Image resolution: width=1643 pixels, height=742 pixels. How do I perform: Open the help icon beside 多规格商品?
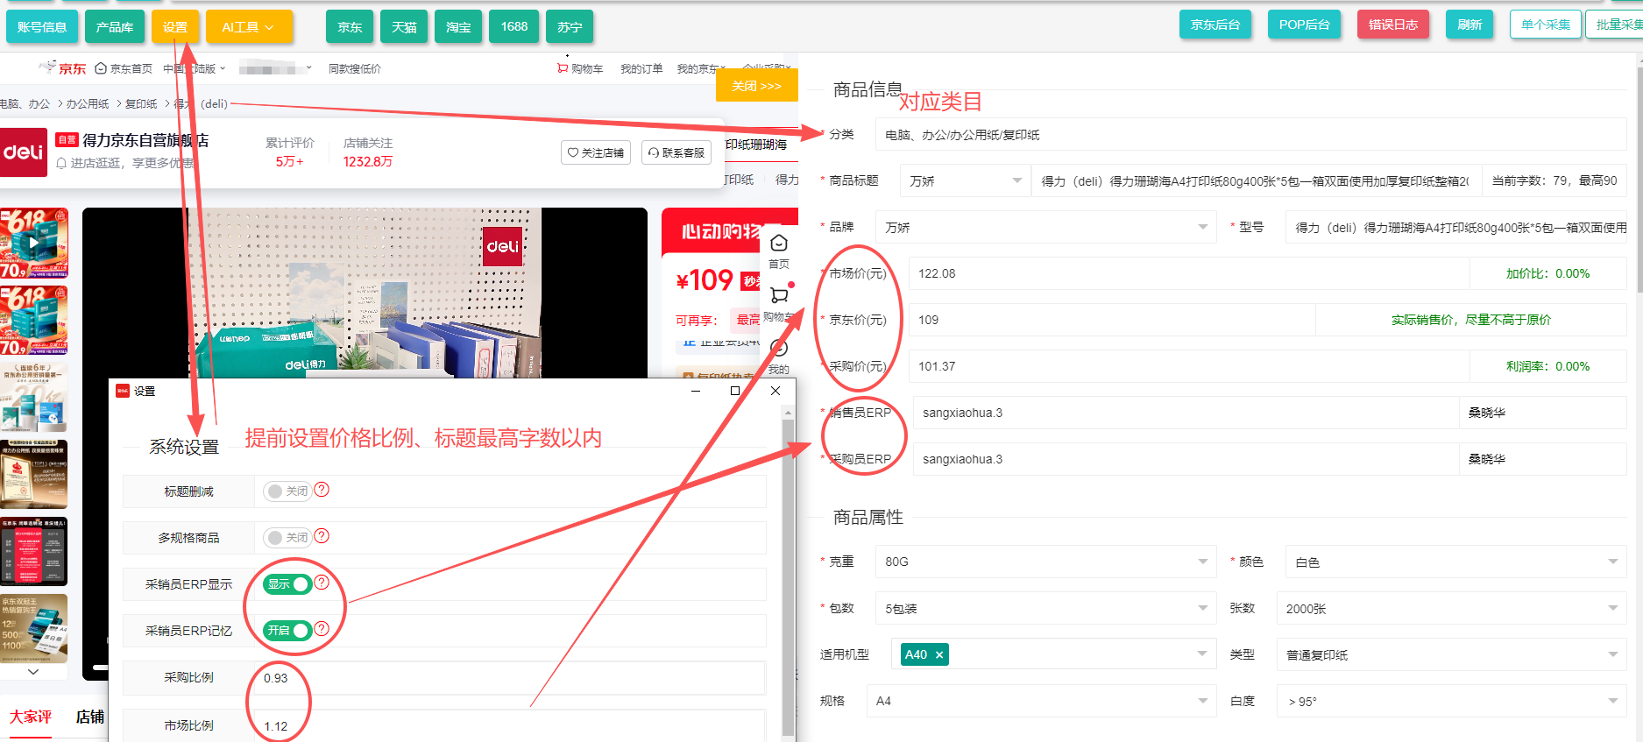[x=322, y=536]
